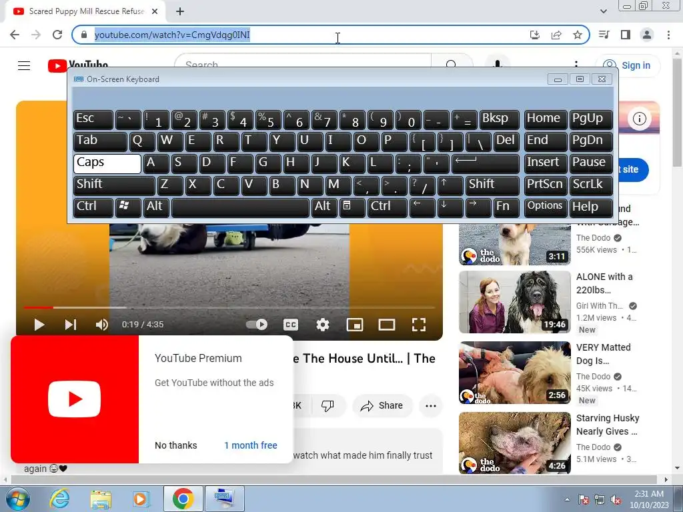This screenshot has height=512, width=683.
Task: Toggle ScrLk key on keyboard
Action: pos(591,185)
